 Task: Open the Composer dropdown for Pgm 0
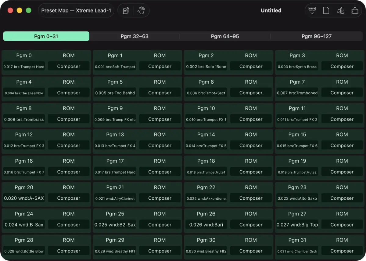tap(69, 66)
